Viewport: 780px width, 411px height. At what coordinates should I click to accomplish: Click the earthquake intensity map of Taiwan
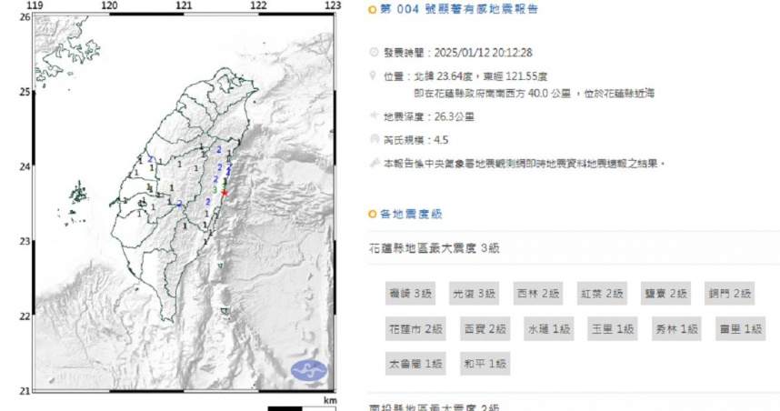tap(184, 203)
